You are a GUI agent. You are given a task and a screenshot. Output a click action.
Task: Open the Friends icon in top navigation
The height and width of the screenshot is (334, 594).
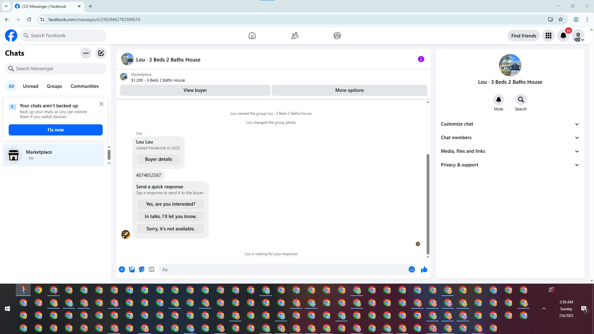click(295, 36)
